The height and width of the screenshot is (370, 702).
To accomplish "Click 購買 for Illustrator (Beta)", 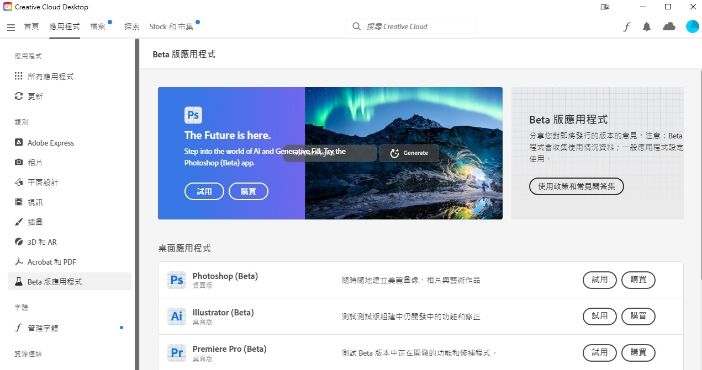I will tap(638, 317).
